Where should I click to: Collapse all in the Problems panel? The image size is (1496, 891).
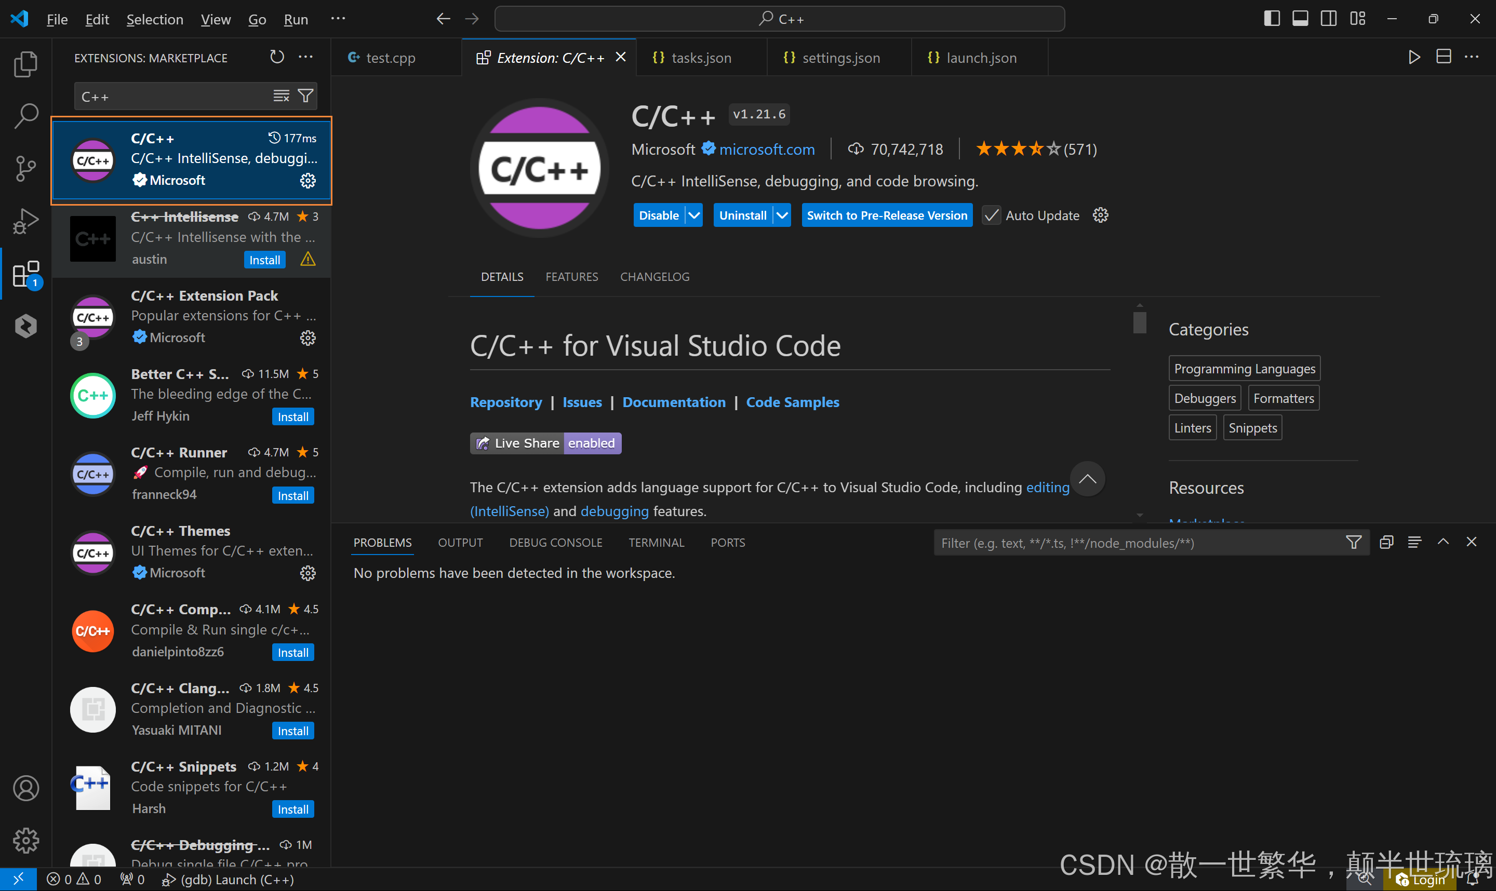(x=1386, y=542)
